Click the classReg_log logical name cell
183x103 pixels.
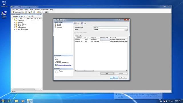79,42
